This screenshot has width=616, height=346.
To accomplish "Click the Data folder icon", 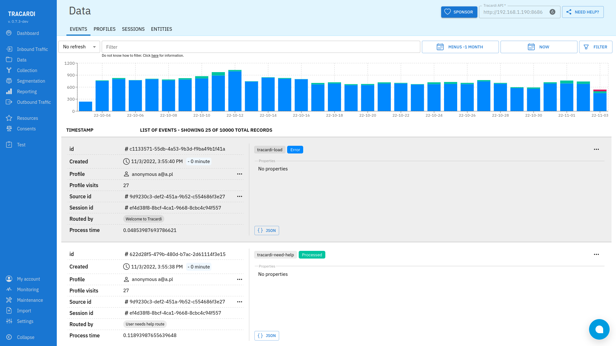I will (x=9, y=60).
